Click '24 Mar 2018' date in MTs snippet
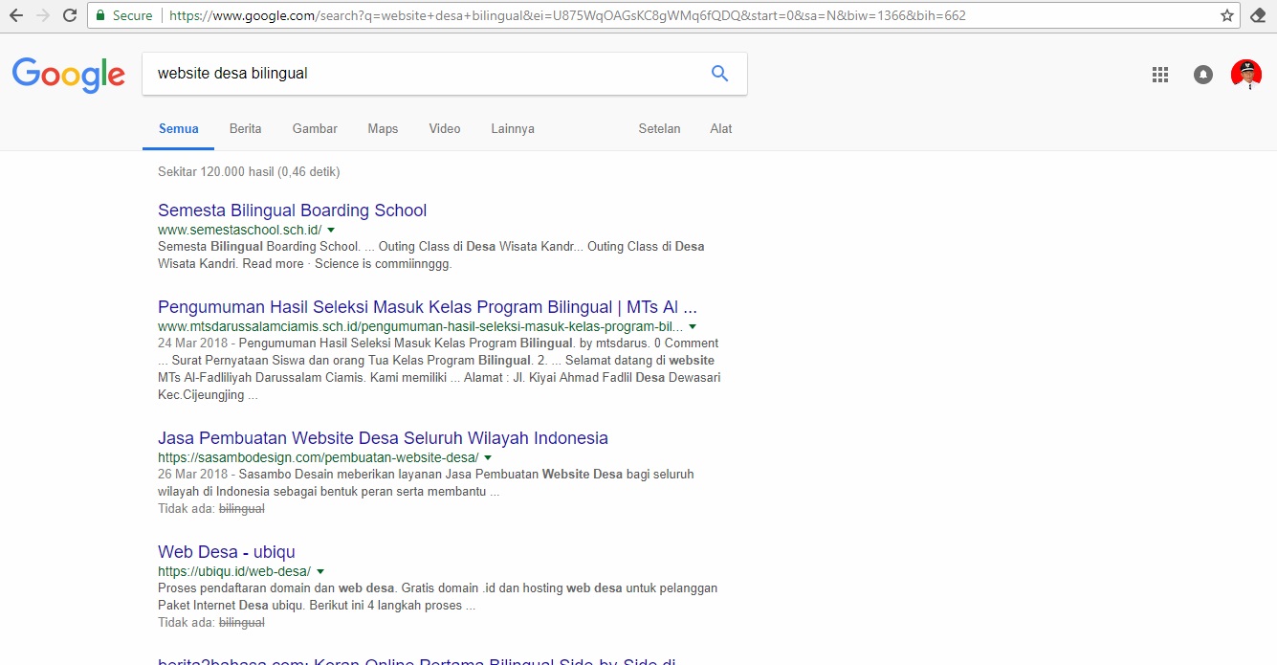The width and height of the screenshot is (1277, 665). [193, 344]
